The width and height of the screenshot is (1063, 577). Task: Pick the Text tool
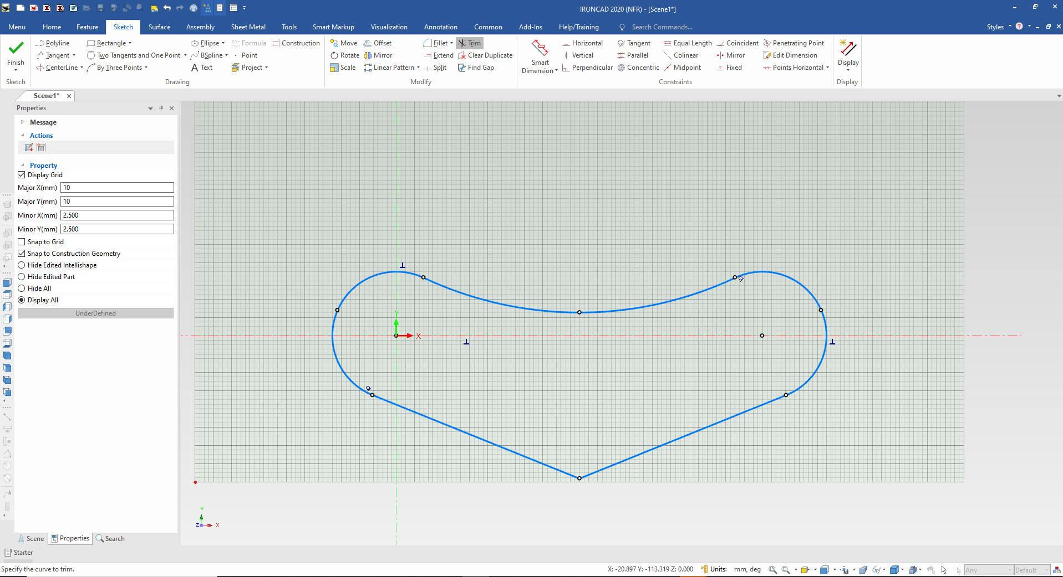[202, 68]
